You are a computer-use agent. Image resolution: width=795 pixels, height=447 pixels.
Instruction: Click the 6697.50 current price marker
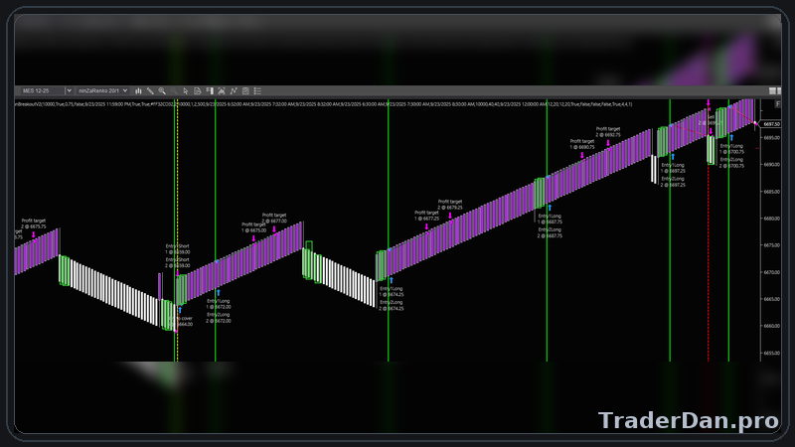point(771,124)
